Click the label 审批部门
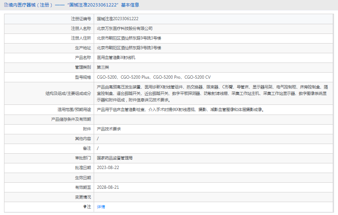 [x=83, y=158]
